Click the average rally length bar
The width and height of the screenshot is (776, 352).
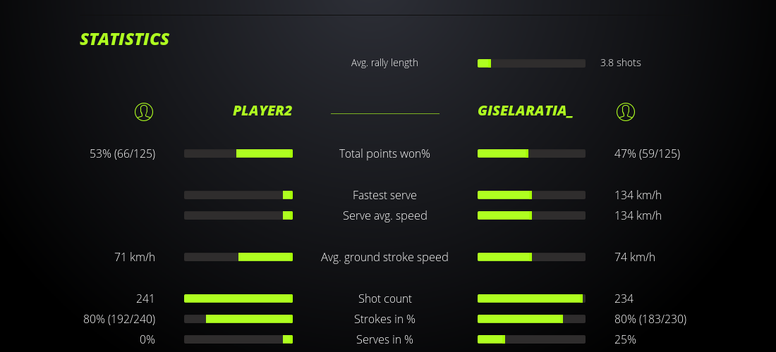531,63
